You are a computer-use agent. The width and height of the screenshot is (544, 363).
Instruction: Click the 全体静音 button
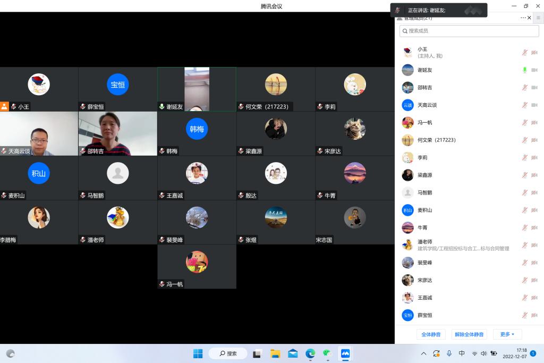(x=431, y=334)
